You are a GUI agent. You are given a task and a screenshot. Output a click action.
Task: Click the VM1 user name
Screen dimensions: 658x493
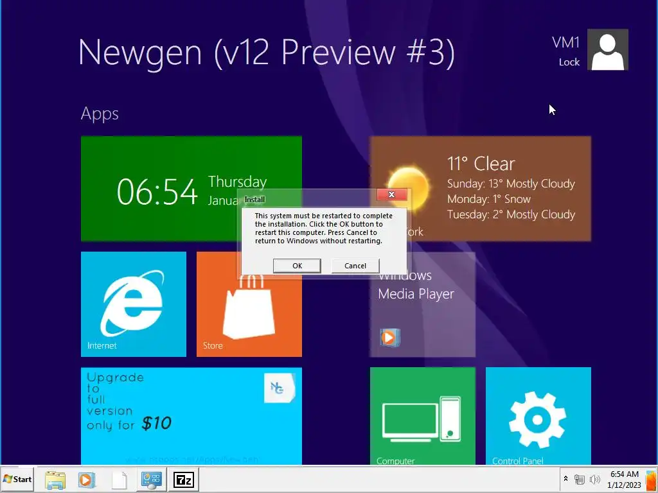click(565, 42)
